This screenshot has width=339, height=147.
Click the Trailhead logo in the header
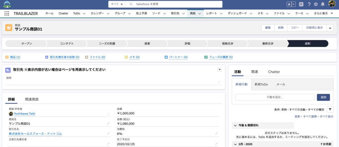(7, 4)
